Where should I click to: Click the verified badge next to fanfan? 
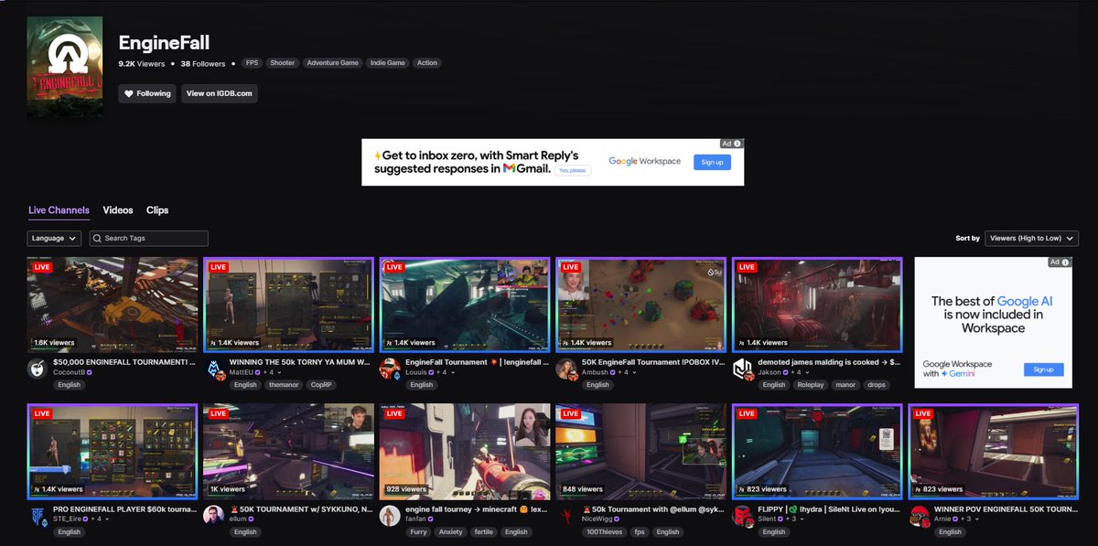click(428, 519)
